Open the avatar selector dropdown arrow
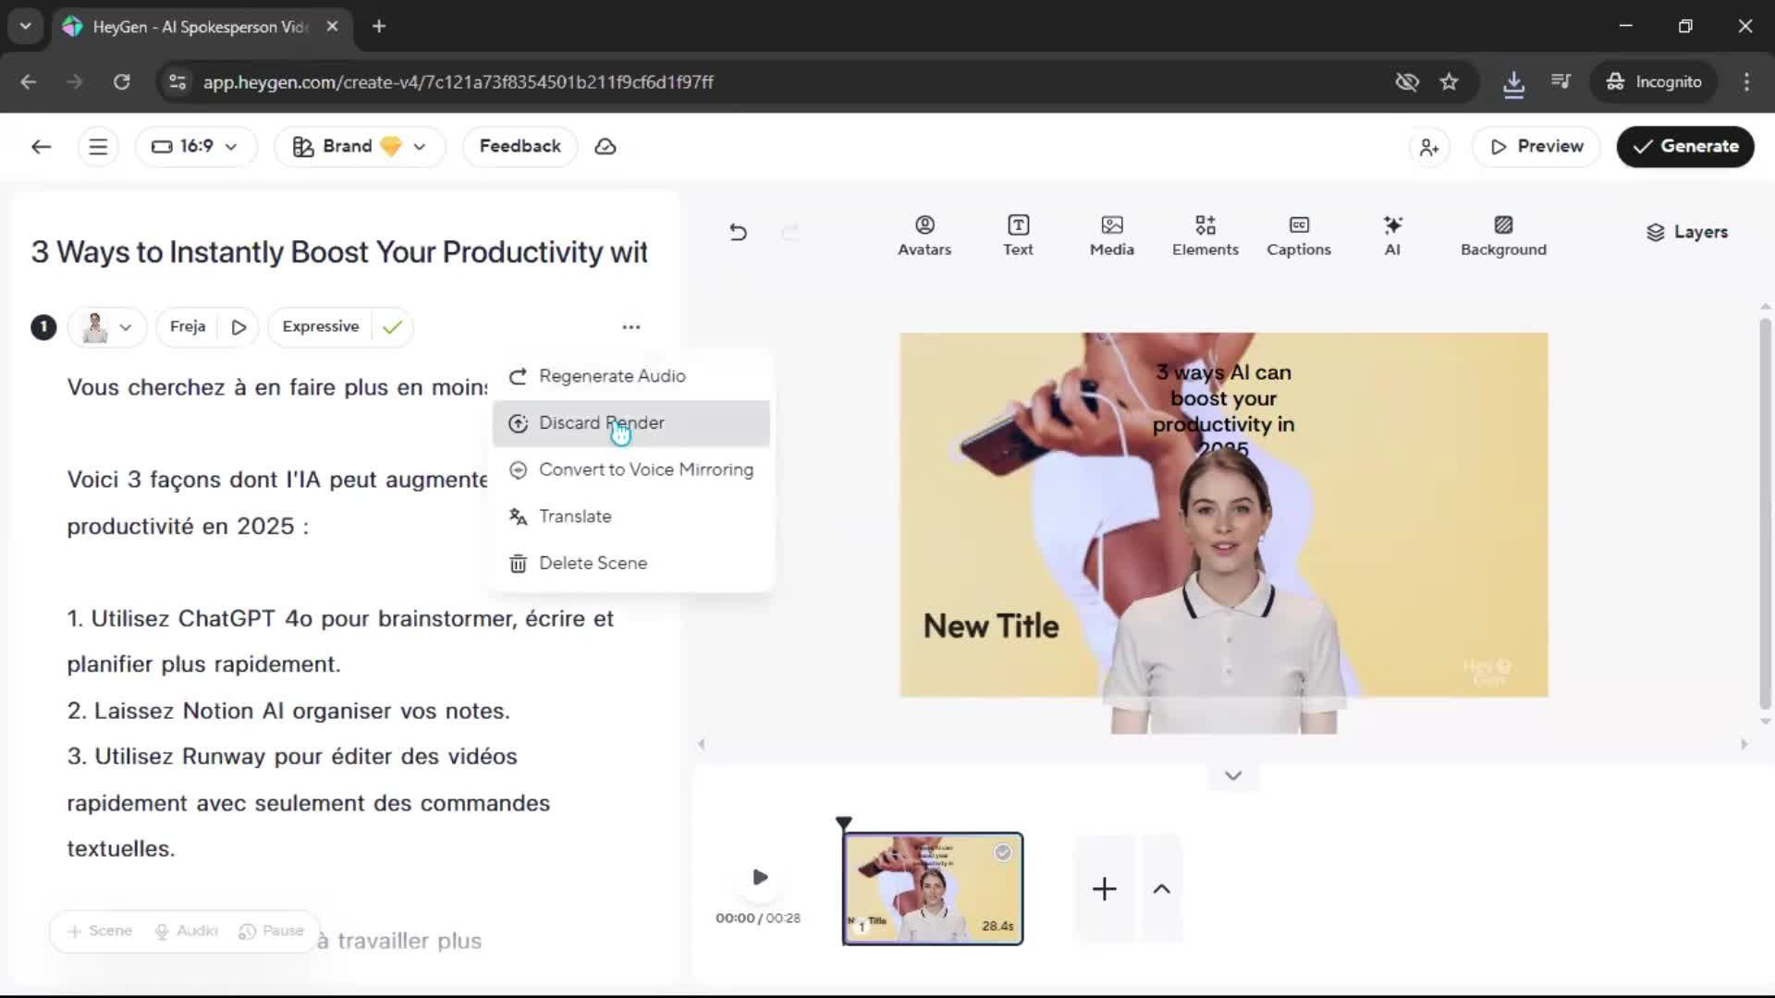The image size is (1775, 998). tap(126, 327)
